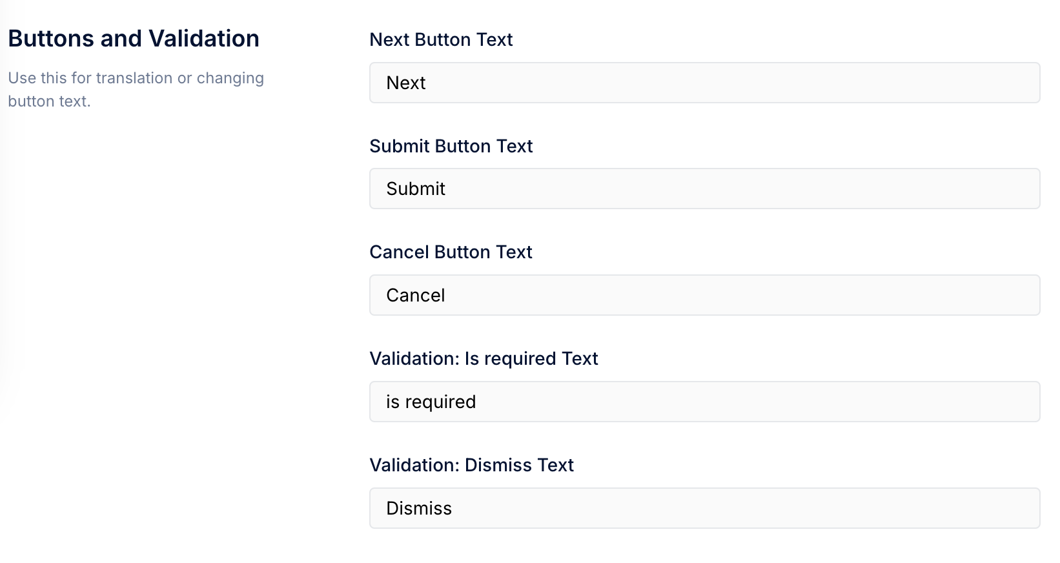Click the 'Cancel Button Text' label

[451, 252]
